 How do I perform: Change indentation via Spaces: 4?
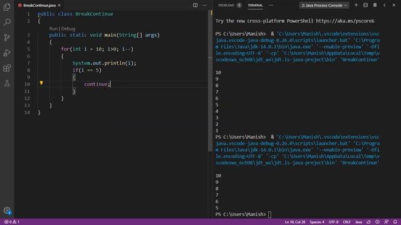[x=317, y=222]
